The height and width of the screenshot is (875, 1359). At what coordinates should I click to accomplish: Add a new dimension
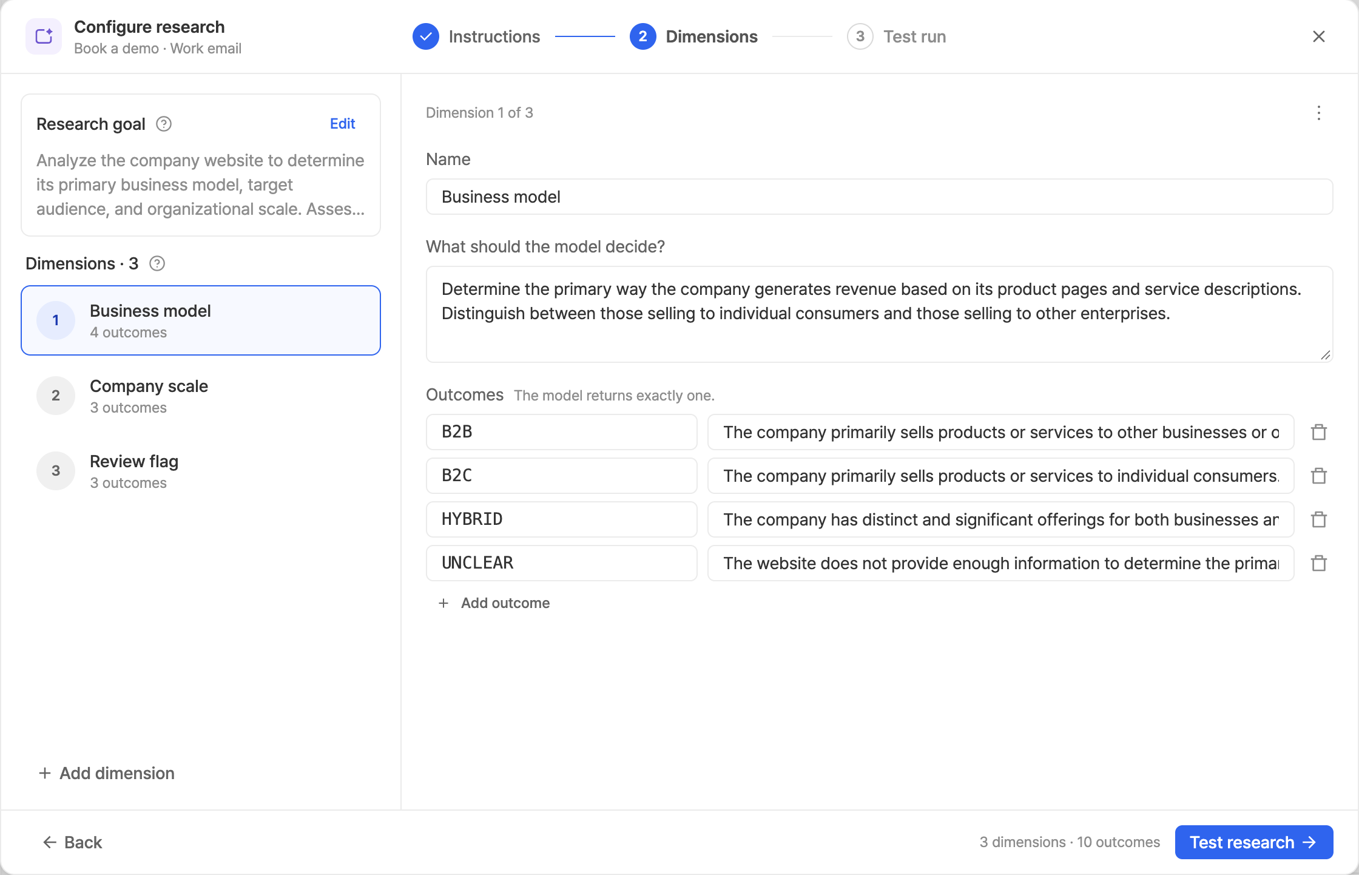107,773
